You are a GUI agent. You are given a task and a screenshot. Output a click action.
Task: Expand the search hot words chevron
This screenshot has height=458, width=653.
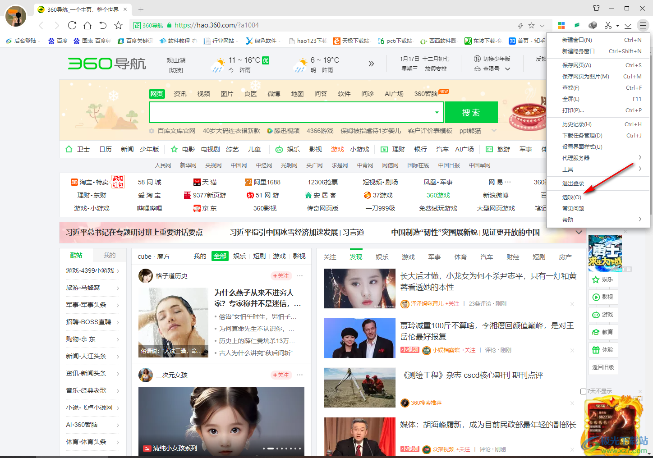(x=494, y=131)
